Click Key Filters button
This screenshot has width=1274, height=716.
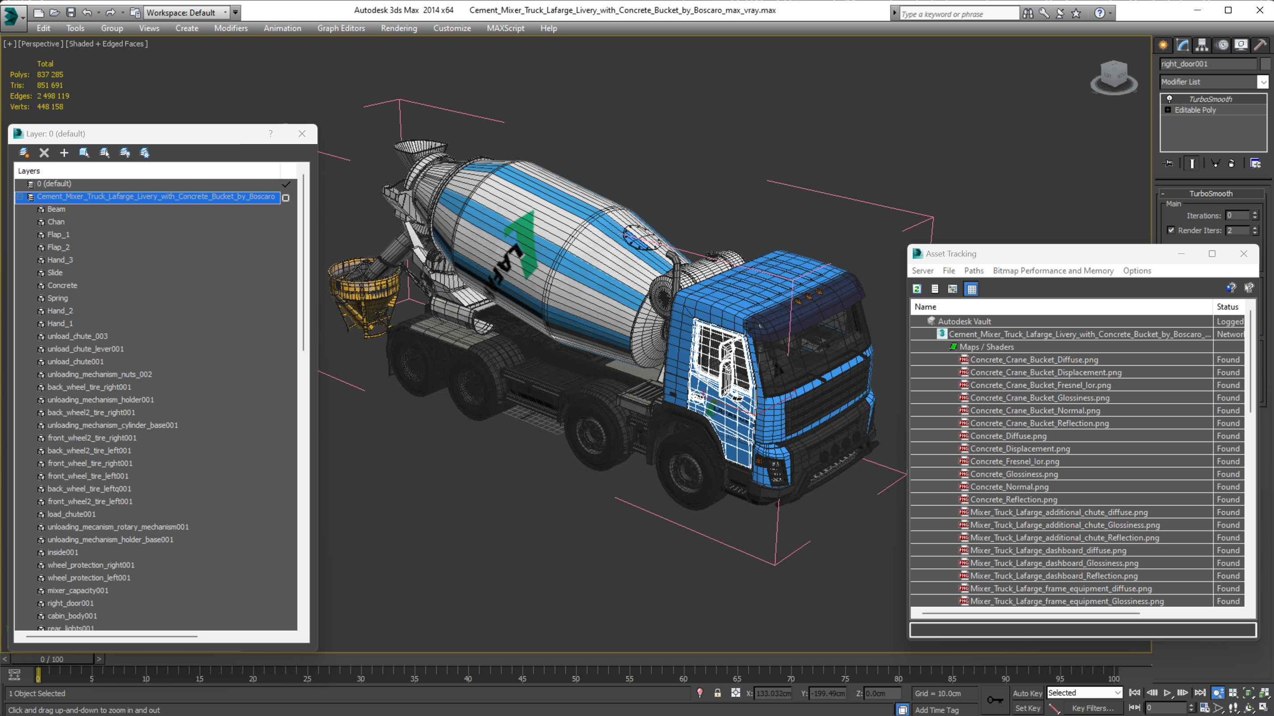point(1093,708)
